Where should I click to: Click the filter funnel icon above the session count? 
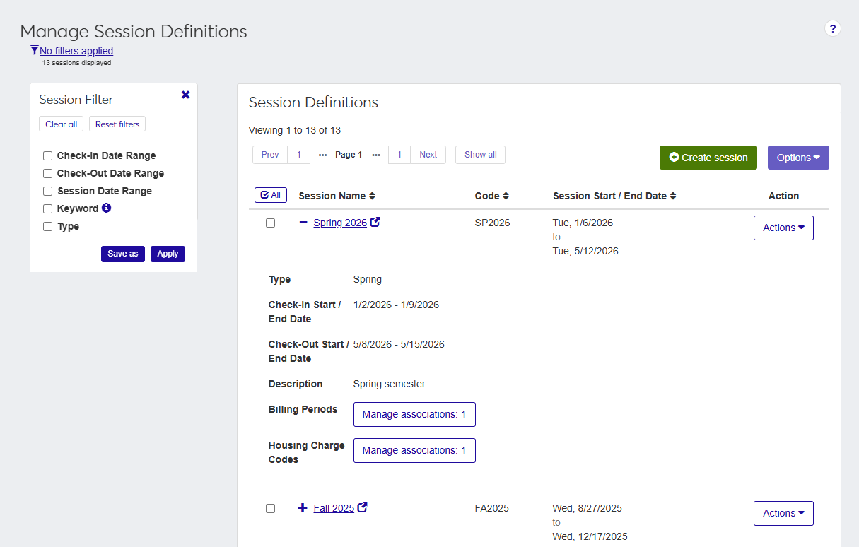(x=34, y=49)
